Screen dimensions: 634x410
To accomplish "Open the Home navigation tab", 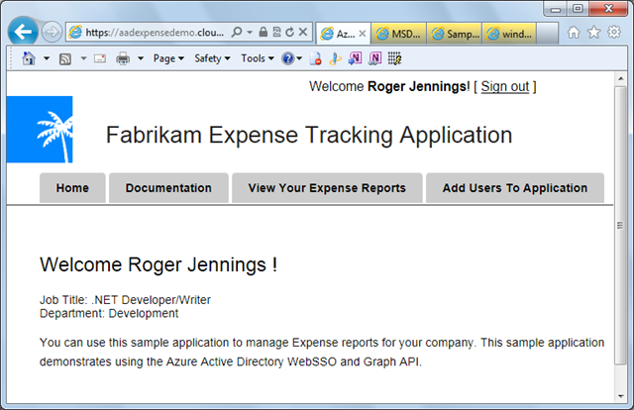I will 72,188.
